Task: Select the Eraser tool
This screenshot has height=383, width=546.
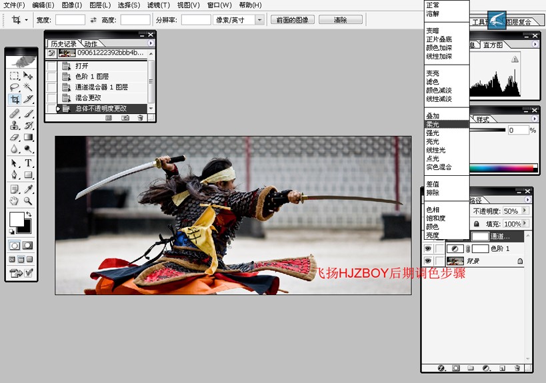Action: tap(15, 137)
